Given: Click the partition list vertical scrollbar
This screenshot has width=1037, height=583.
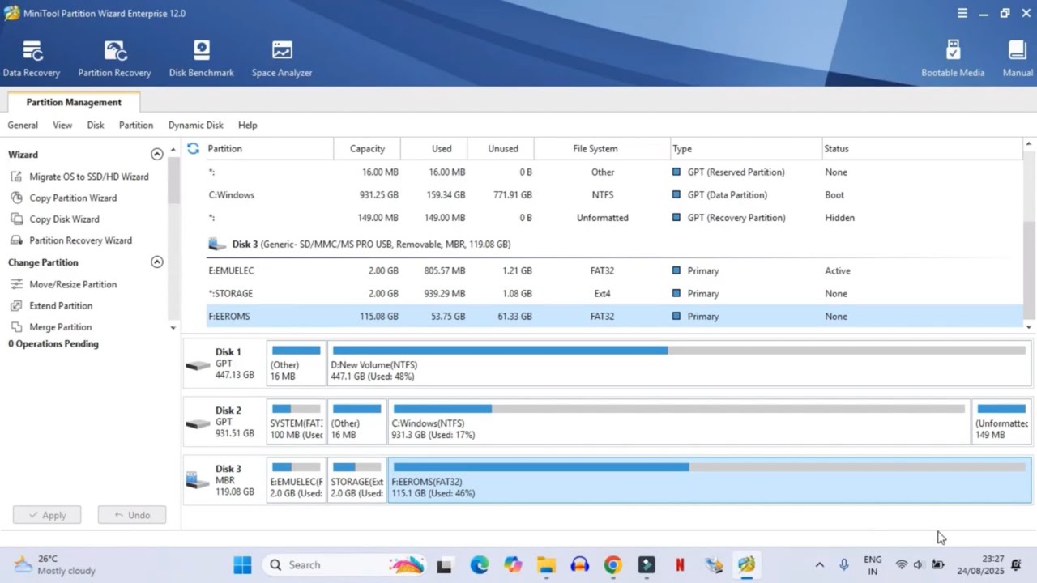Looking at the screenshot, I should [1029, 235].
